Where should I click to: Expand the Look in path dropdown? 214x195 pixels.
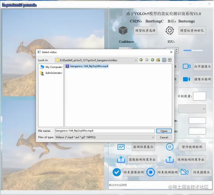(136, 60)
